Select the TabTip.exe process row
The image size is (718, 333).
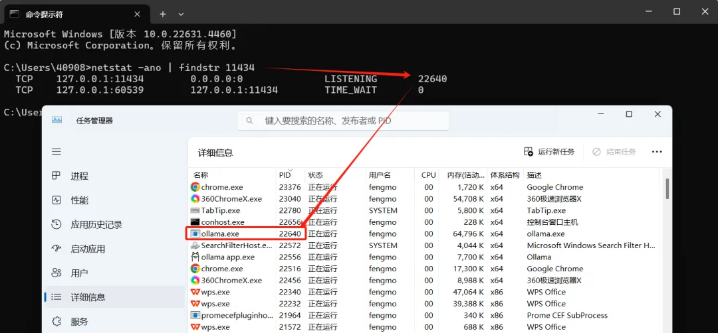[220, 210]
